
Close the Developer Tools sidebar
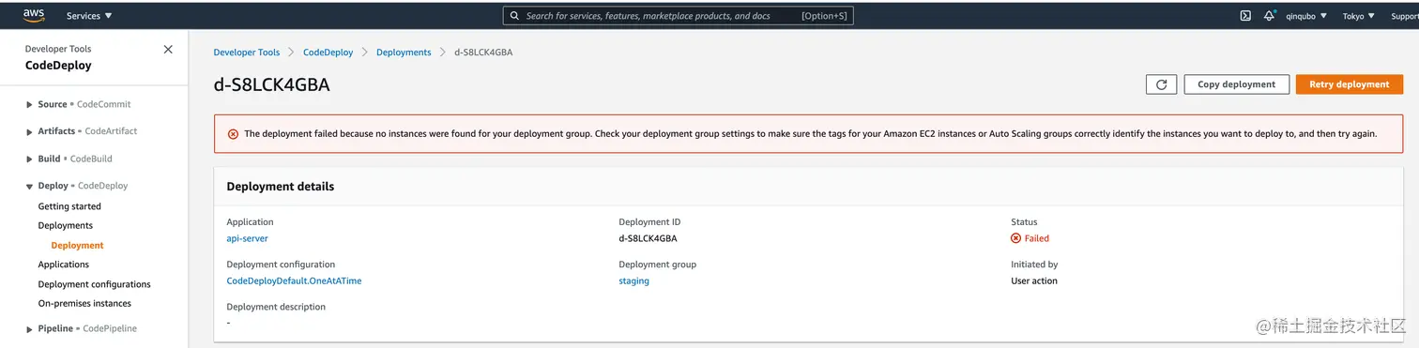pos(168,50)
